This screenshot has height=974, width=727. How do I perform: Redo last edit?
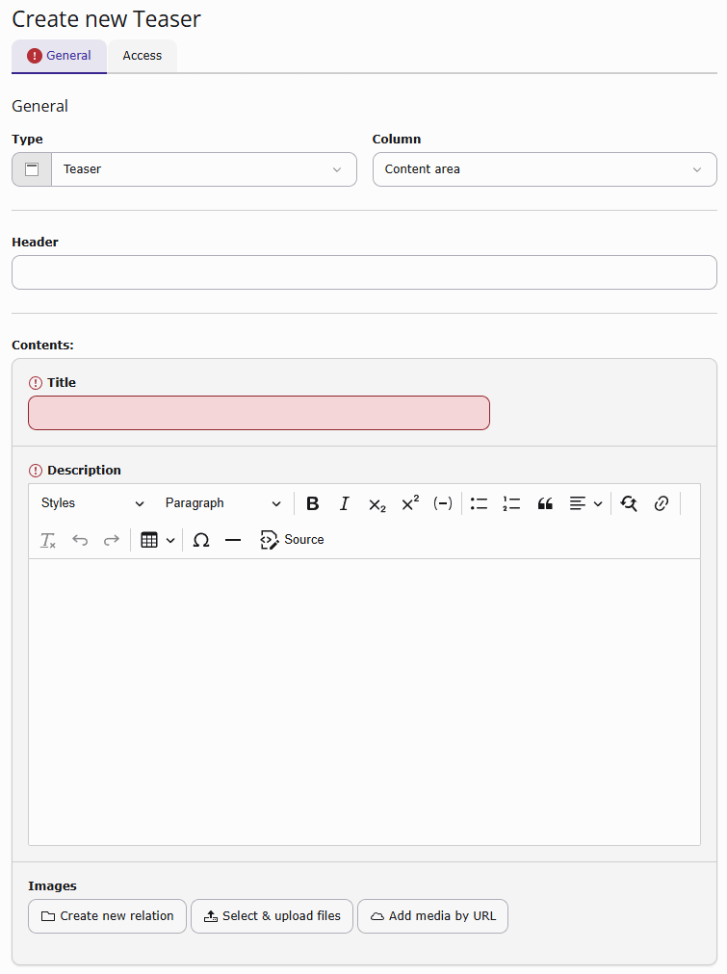pyautogui.click(x=112, y=540)
